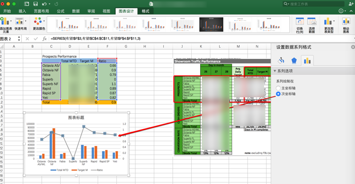
Task: Open the Undo history dropdown arrow
Action: 50,4
